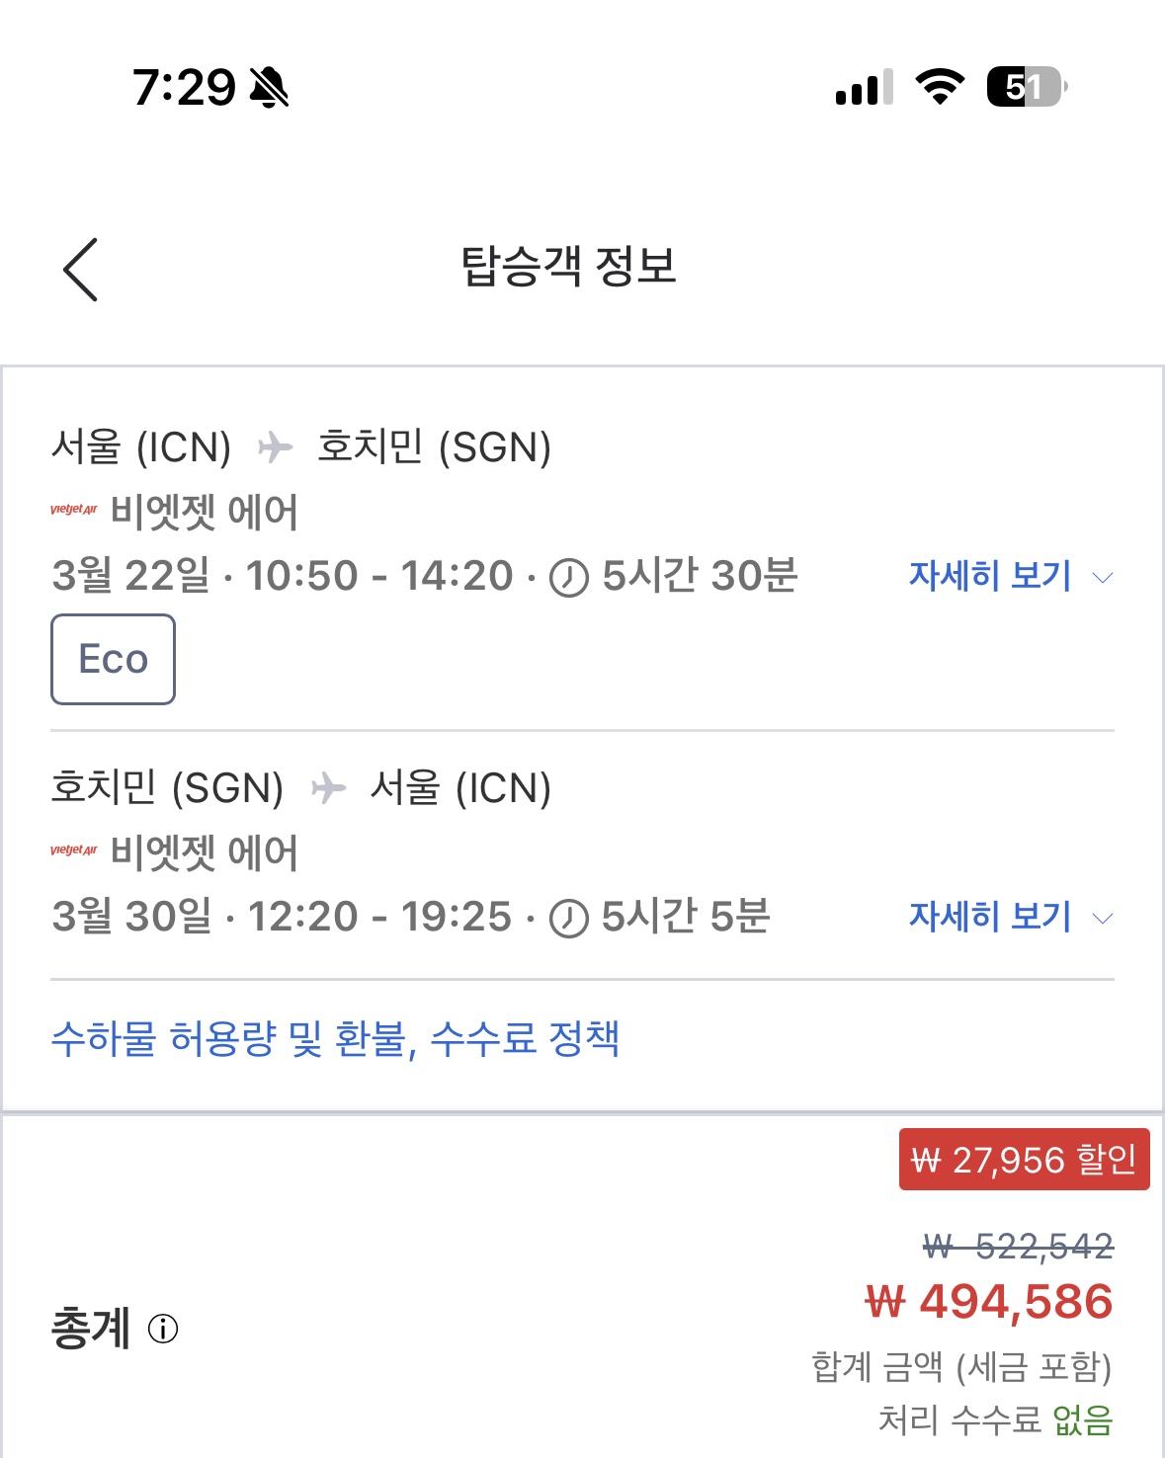Tap the clock icon next to 5시간 5분
This screenshot has width=1165, height=1458.
pos(569,919)
